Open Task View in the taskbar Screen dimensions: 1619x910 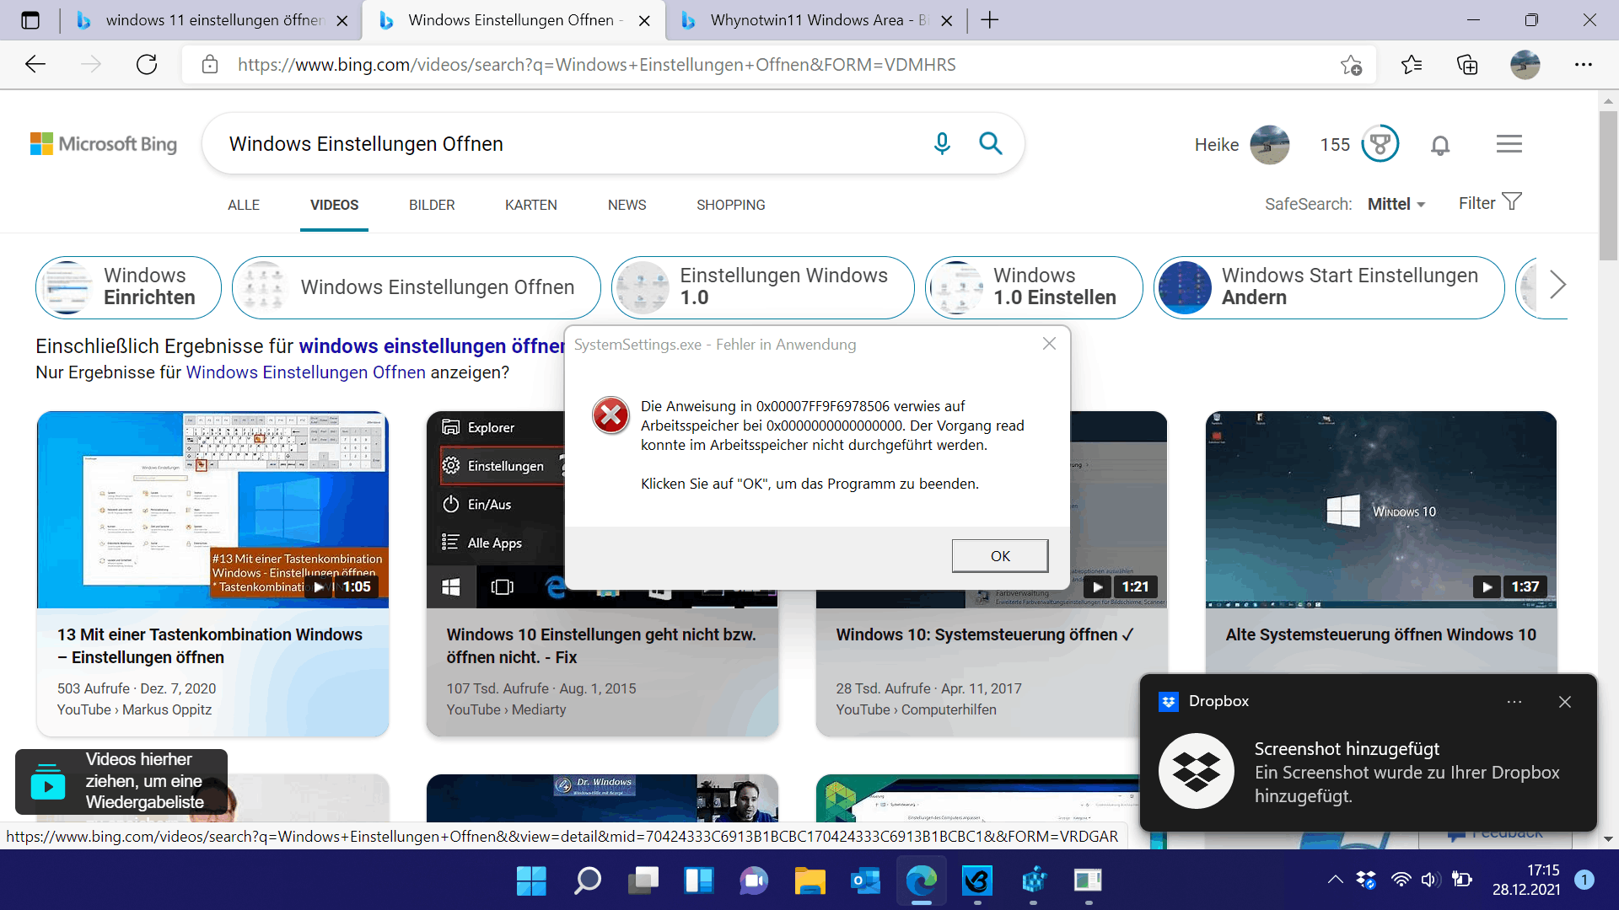(643, 881)
